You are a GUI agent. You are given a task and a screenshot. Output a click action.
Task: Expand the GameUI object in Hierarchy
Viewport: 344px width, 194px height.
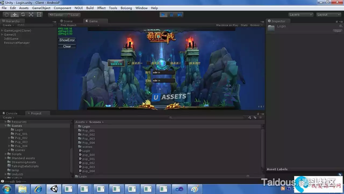pos(2,35)
